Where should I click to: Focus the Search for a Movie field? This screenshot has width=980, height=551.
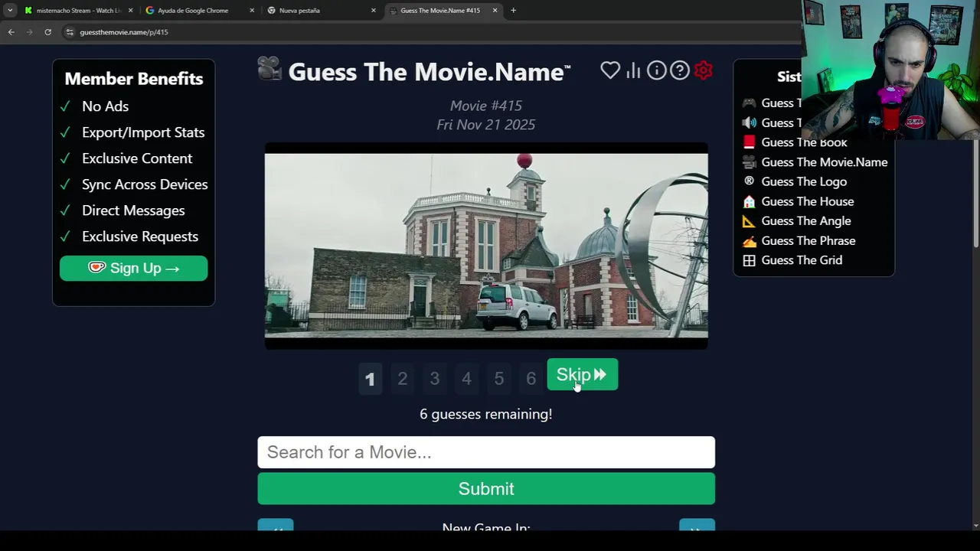click(x=486, y=452)
